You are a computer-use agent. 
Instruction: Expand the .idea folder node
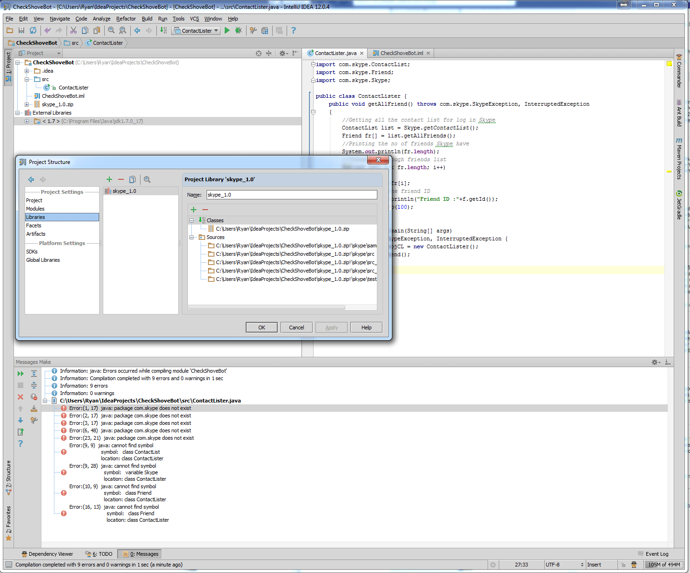[27, 71]
